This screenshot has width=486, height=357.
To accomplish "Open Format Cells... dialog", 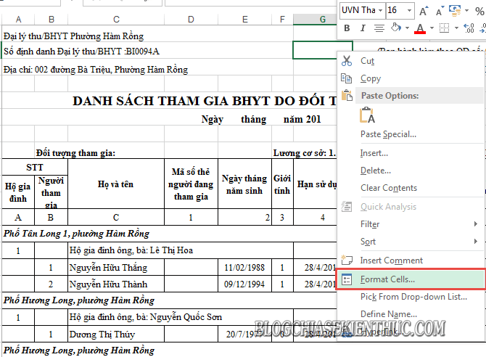I will (411, 279).
